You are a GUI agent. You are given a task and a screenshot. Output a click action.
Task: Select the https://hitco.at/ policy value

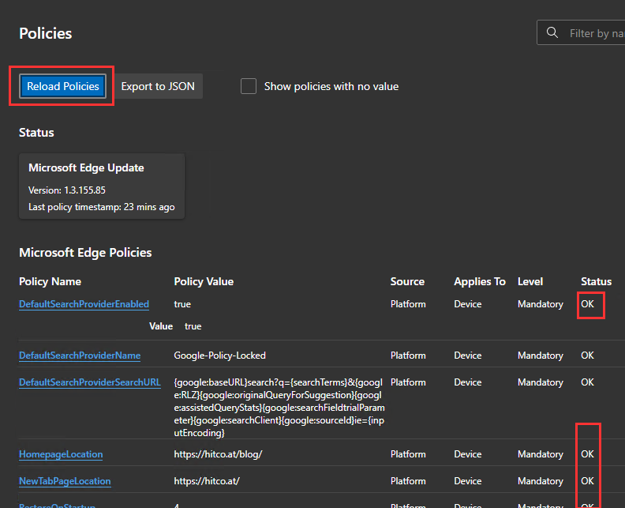coord(207,481)
